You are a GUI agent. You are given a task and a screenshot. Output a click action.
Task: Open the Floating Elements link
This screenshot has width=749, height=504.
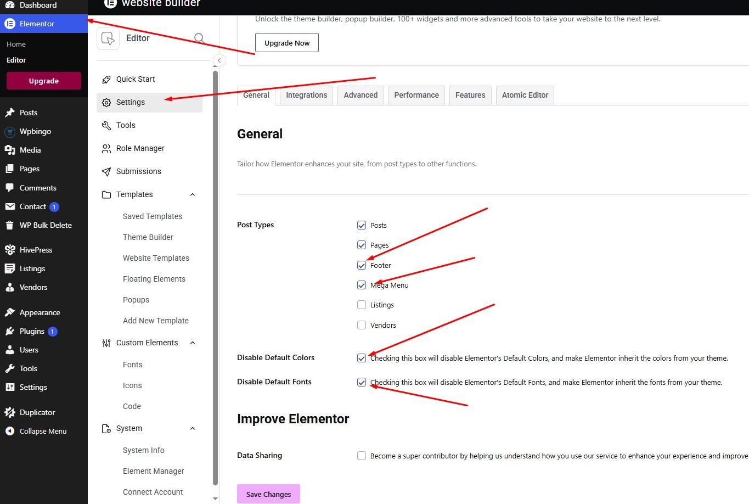154,279
